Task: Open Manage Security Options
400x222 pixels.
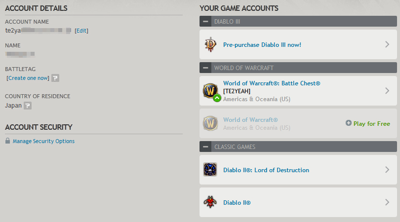Action: [43, 141]
